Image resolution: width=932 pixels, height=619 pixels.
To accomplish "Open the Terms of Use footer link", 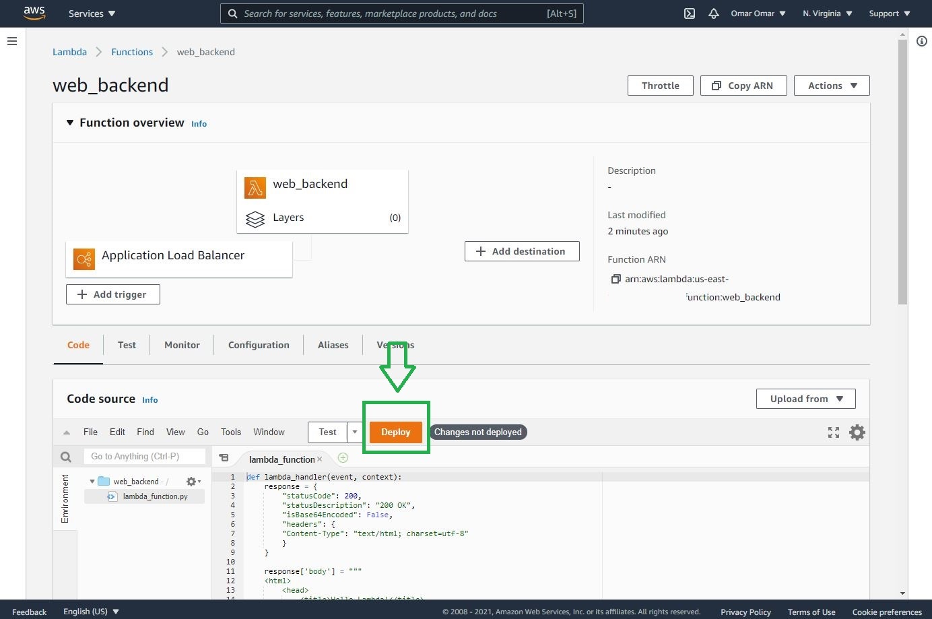I will coord(811,612).
